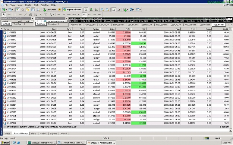Toggle the Expert Advisors button
The image size is (233, 145).
(x=72, y=10)
